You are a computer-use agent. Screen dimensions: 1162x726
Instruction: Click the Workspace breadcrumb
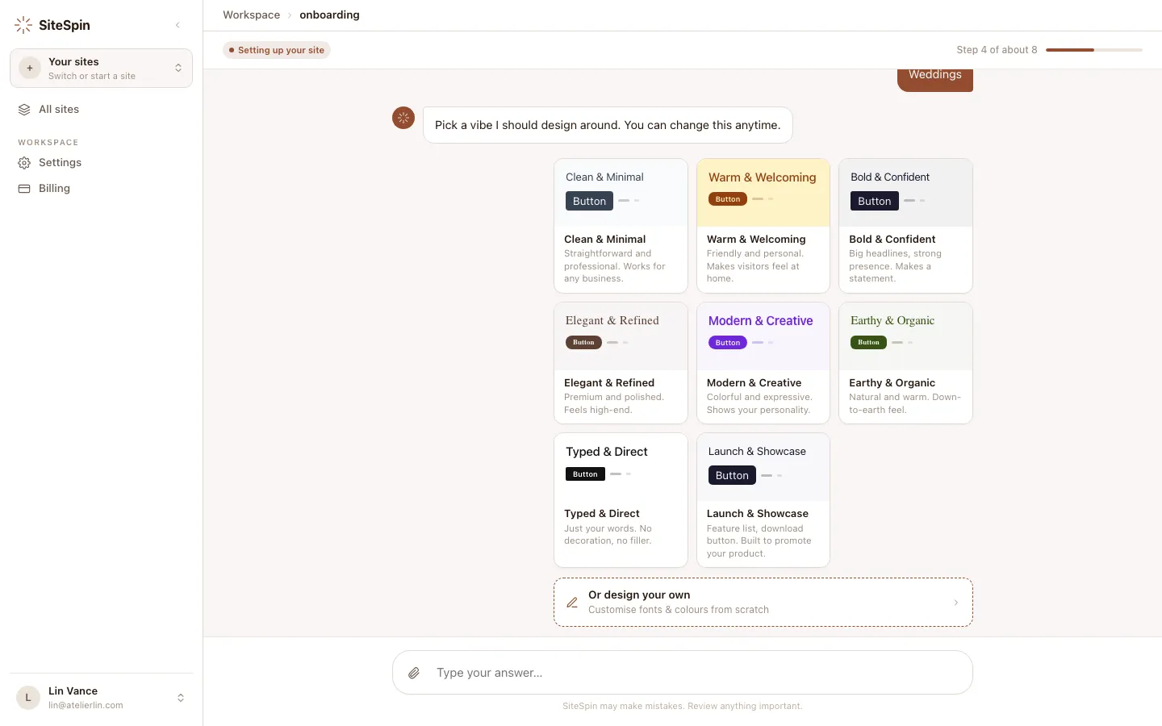pyautogui.click(x=251, y=15)
